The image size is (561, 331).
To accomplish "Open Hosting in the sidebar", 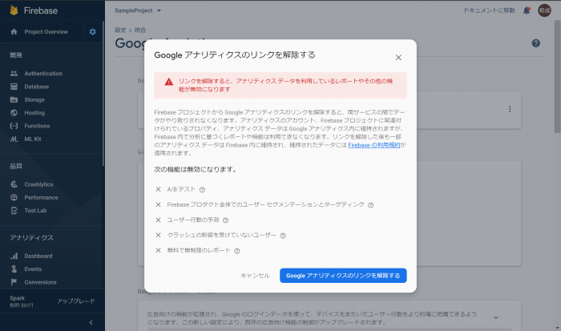I will (34, 113).
